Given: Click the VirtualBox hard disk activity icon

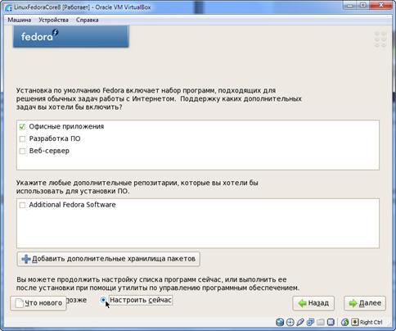Looking at the screenshot, I should pyautogui.click(x=280, y=322).
